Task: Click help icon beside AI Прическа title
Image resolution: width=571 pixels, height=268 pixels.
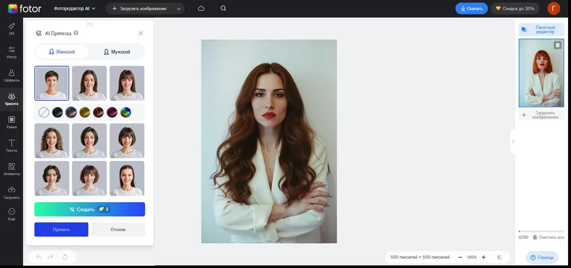Action: (x=75, y=33)
